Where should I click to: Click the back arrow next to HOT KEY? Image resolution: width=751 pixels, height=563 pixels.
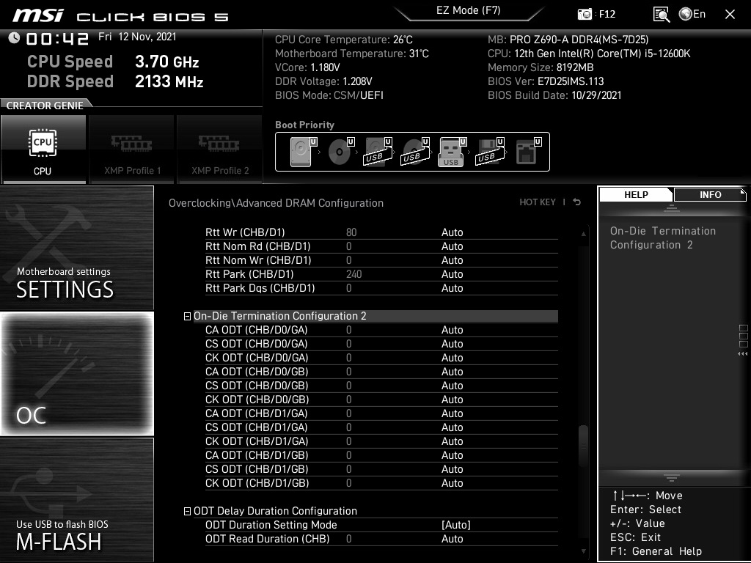(x=577, y=202)
